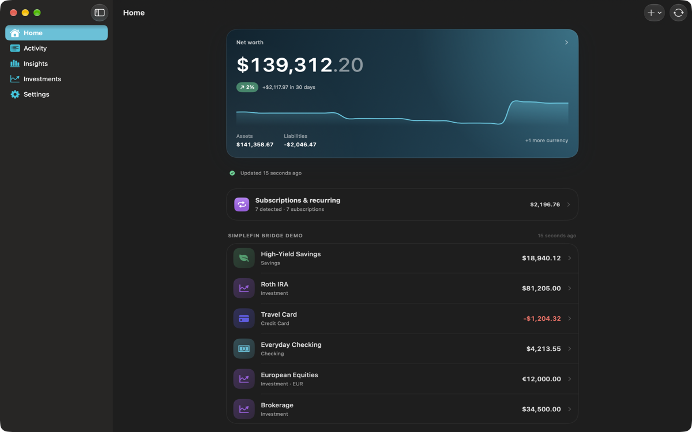Click the '7 detected · 7 subscriptions' subtitle

289,210
